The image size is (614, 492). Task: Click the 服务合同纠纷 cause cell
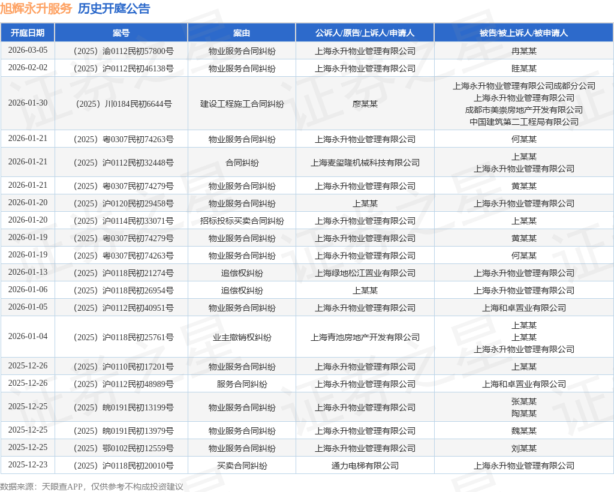point(242,384)
